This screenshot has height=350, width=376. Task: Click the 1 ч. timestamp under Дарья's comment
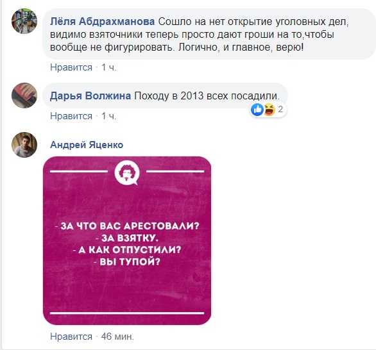109,116
